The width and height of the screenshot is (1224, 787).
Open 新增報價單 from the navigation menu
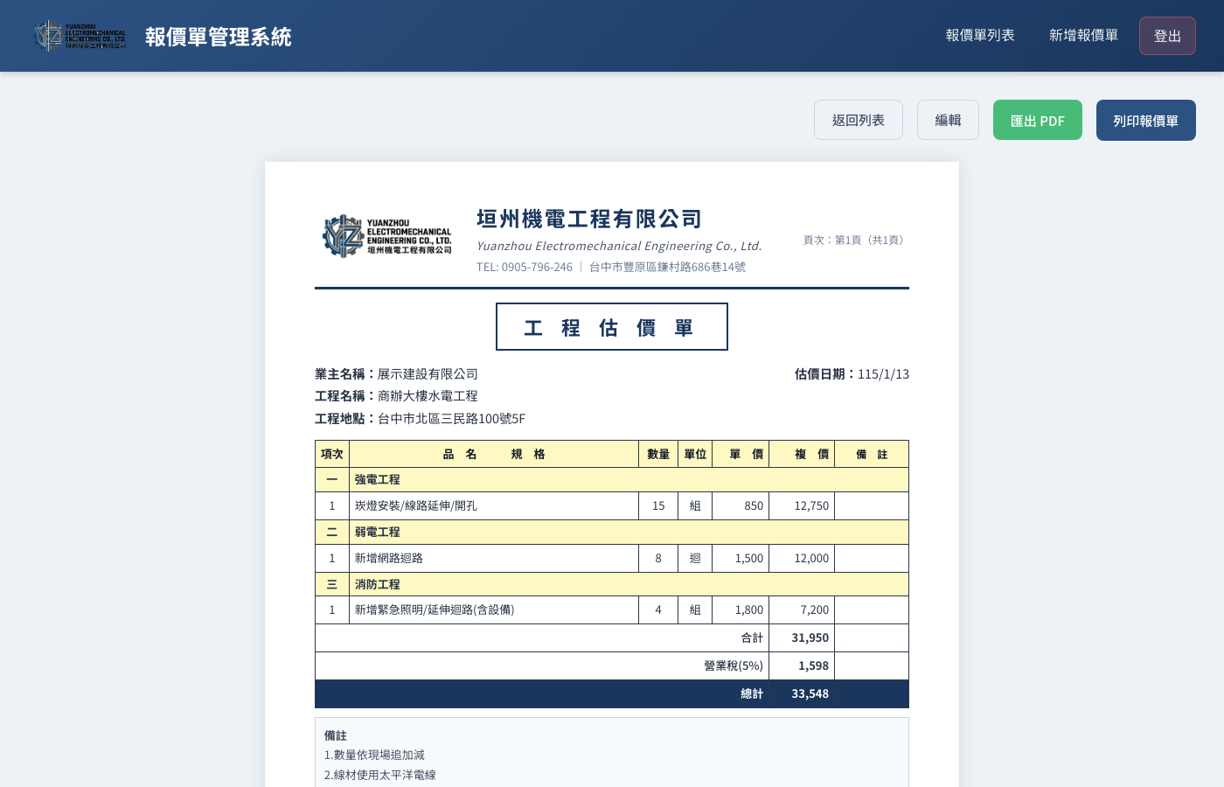coord(1083,36)
